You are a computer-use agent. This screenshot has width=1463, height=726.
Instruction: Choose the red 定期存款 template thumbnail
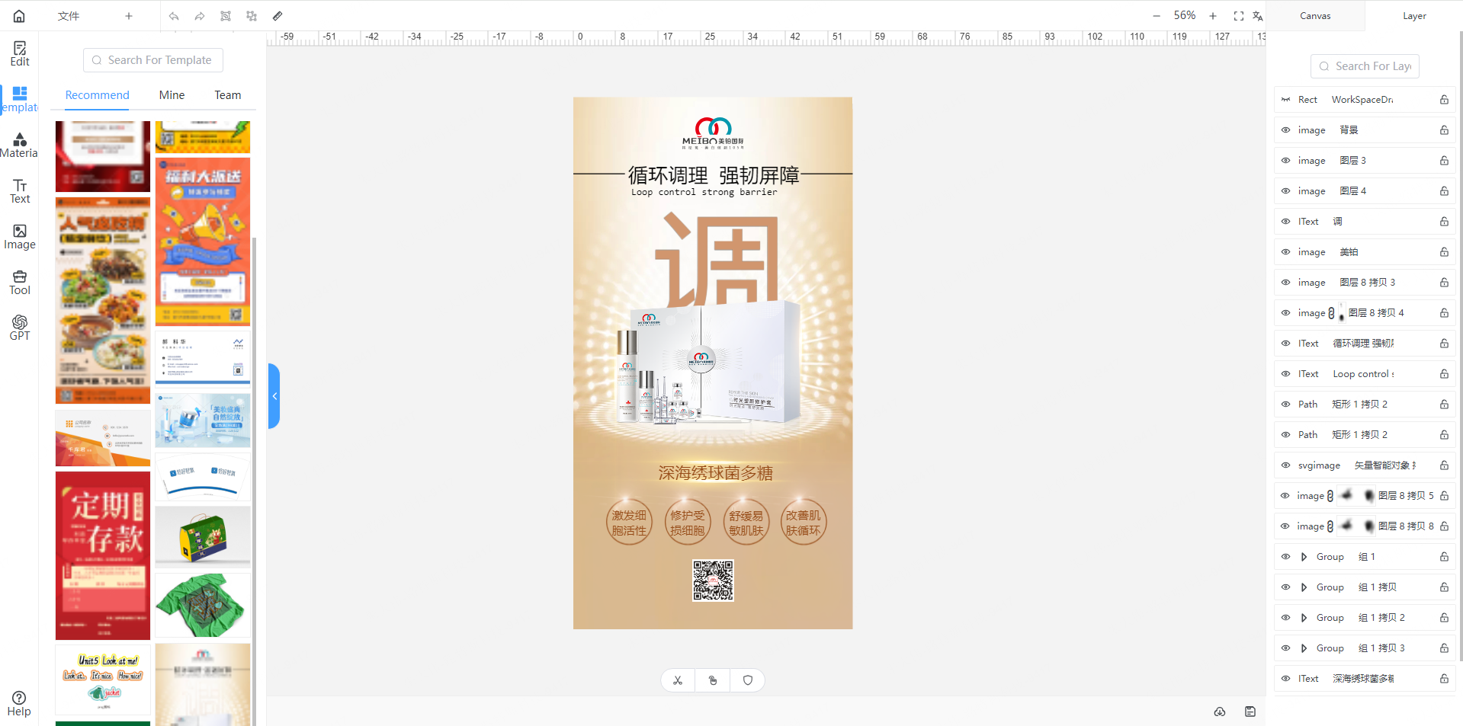point(103,555)
